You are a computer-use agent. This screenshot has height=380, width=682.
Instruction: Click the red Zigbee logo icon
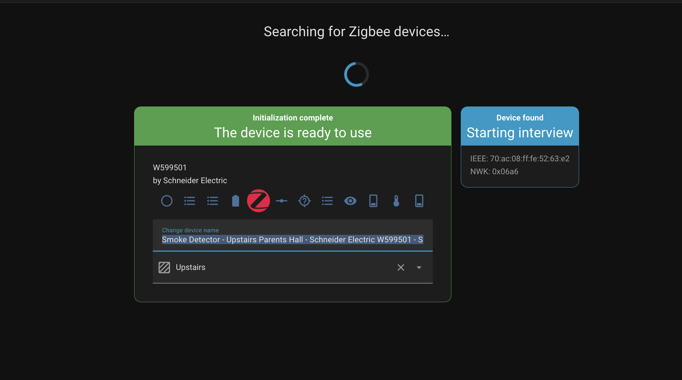(x=259, y=201)
